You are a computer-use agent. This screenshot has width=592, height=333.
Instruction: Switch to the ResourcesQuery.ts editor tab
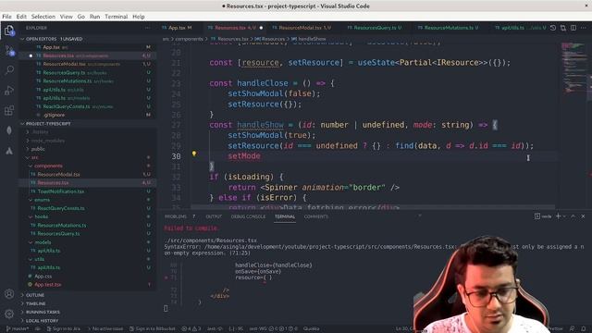[x=377, y=28]
